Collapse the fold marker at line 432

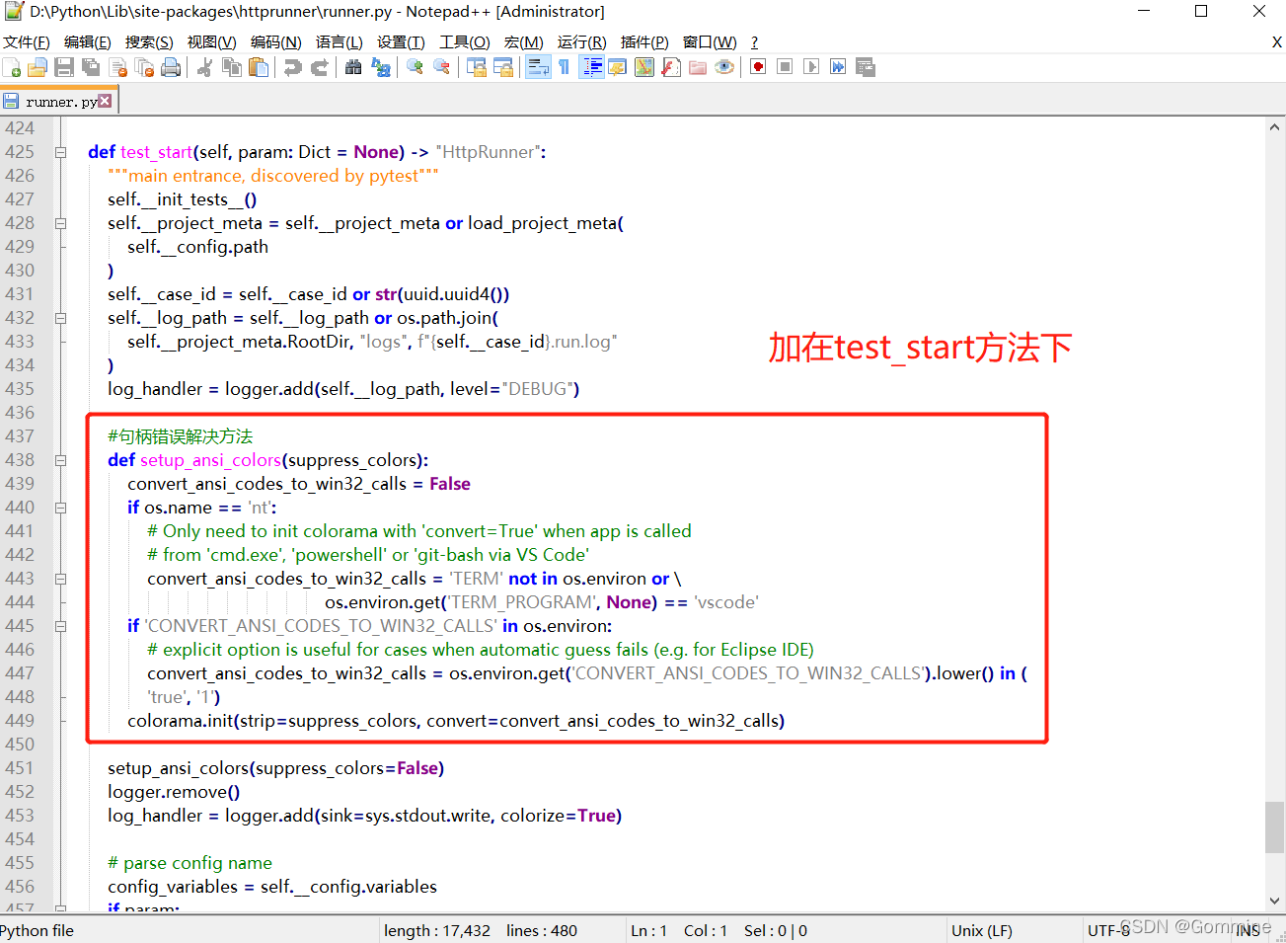[x=60, y=318]
